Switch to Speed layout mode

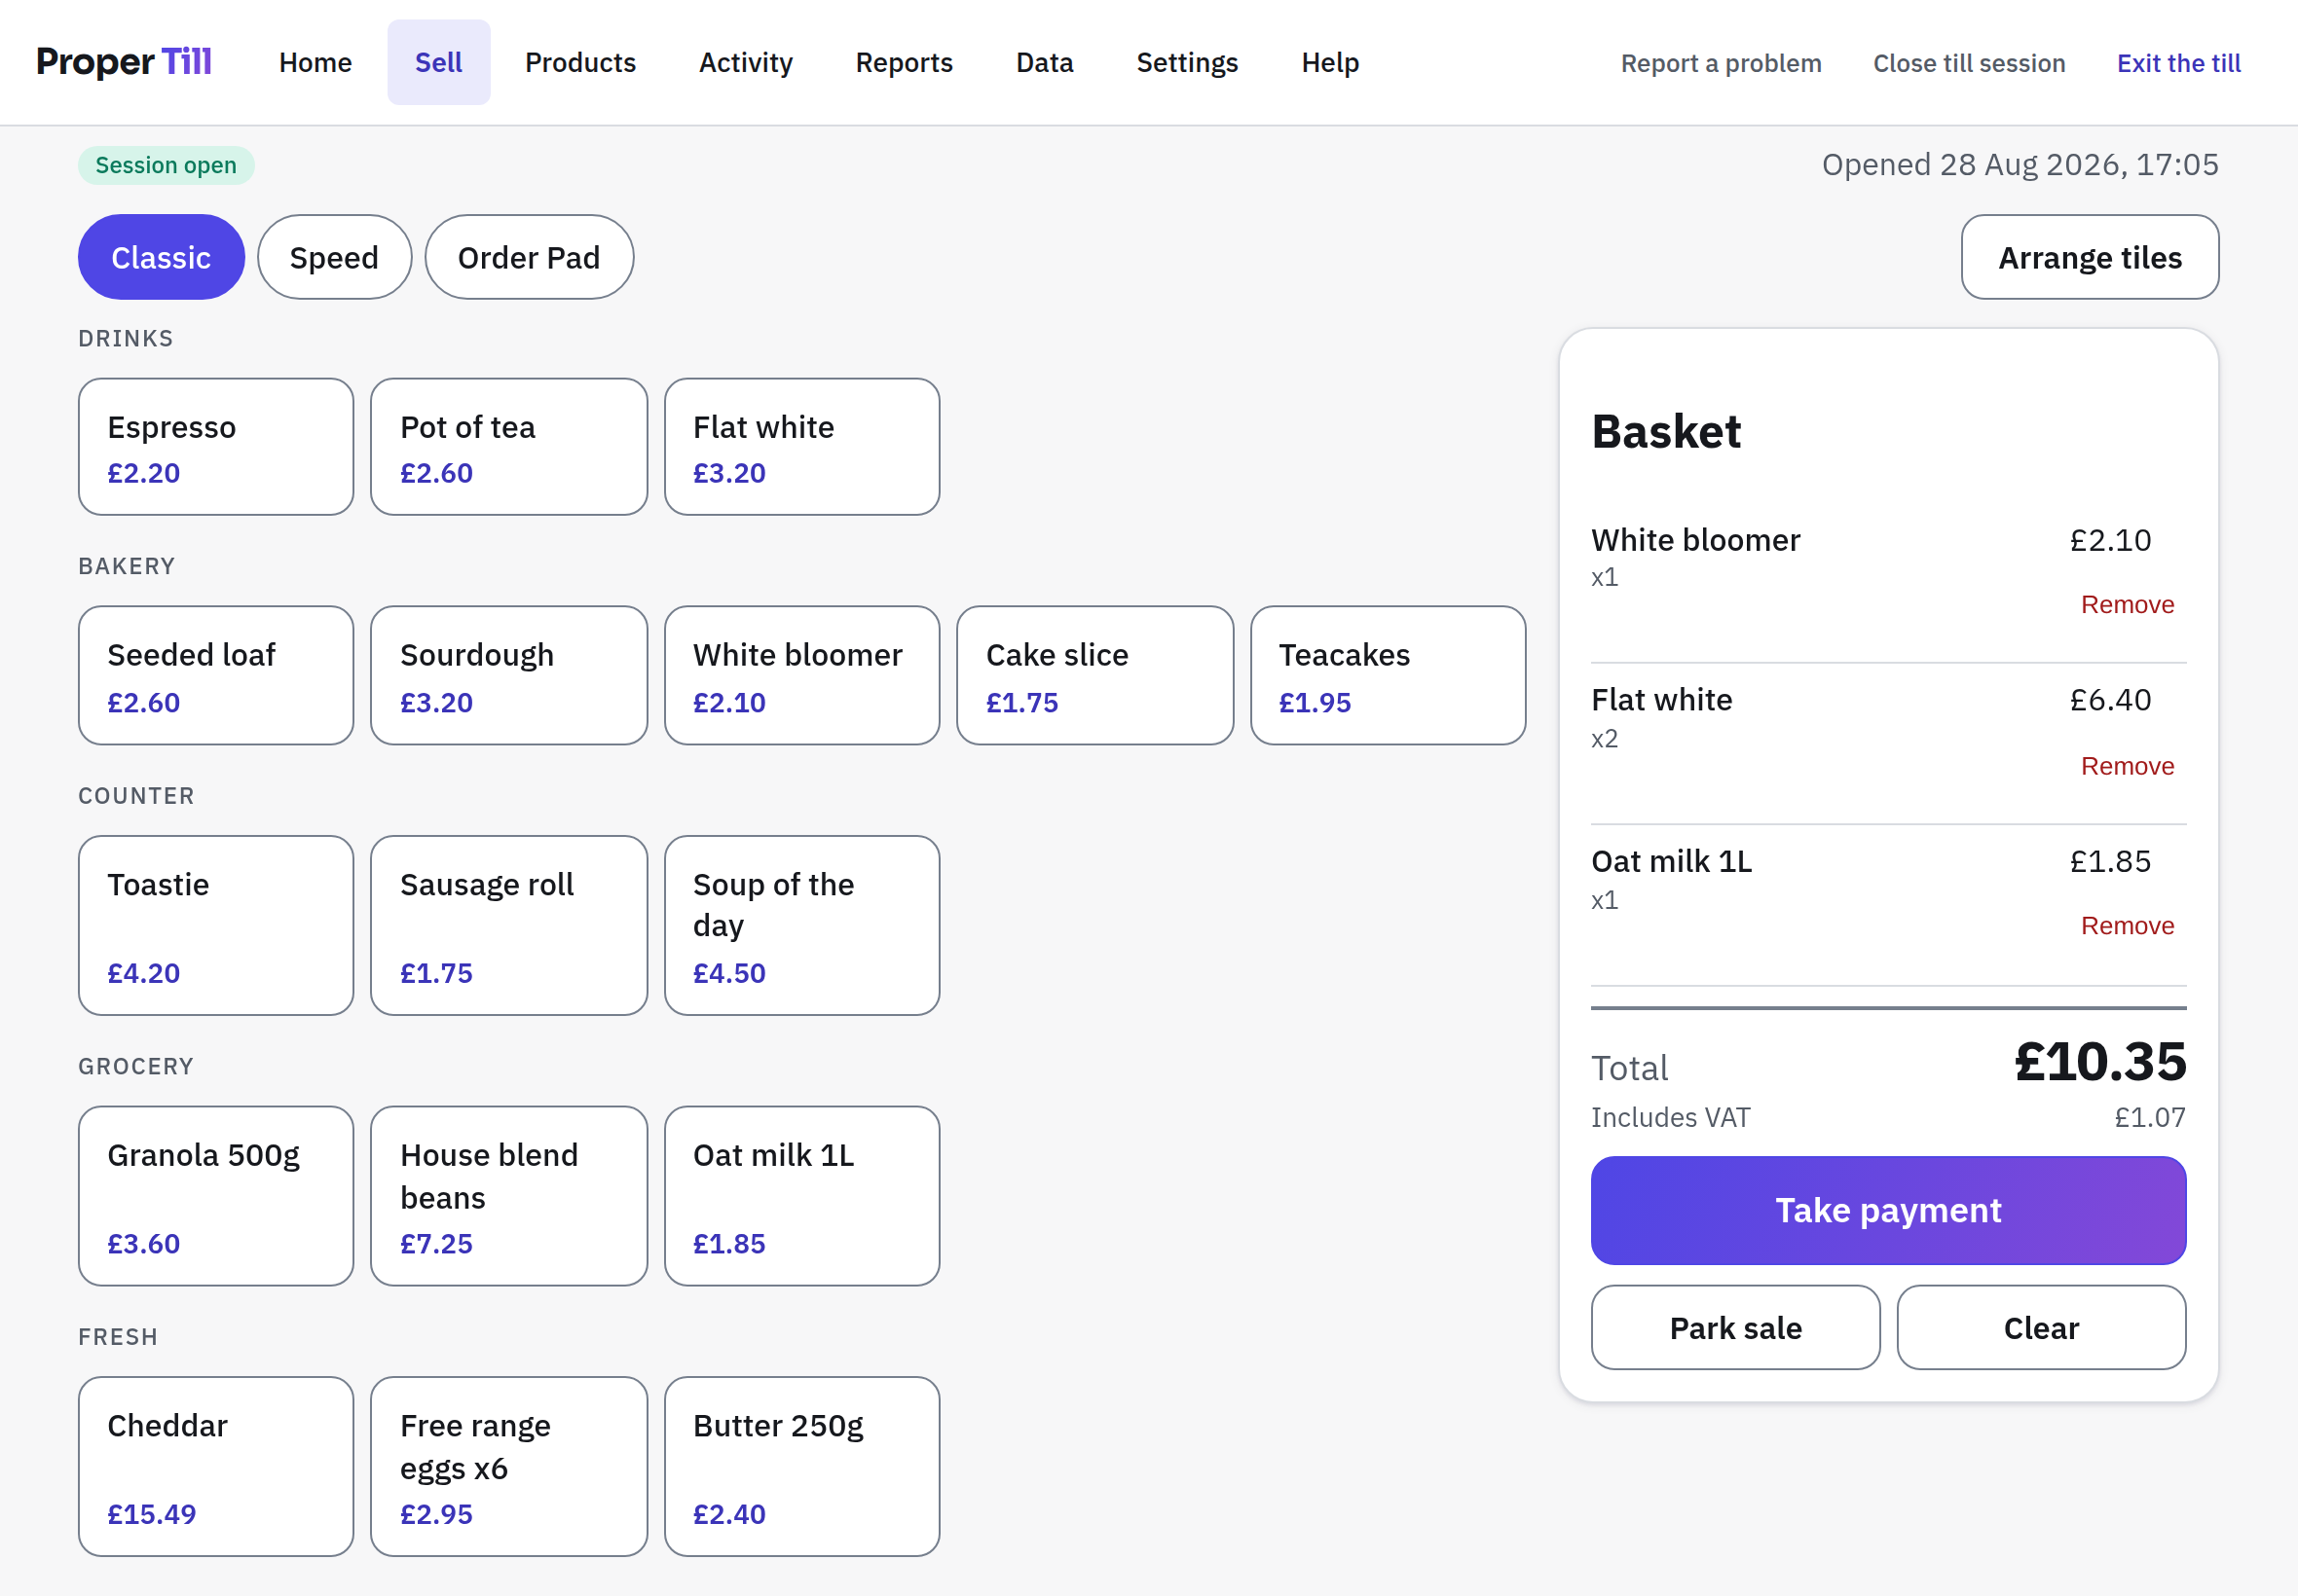(334, 257)
